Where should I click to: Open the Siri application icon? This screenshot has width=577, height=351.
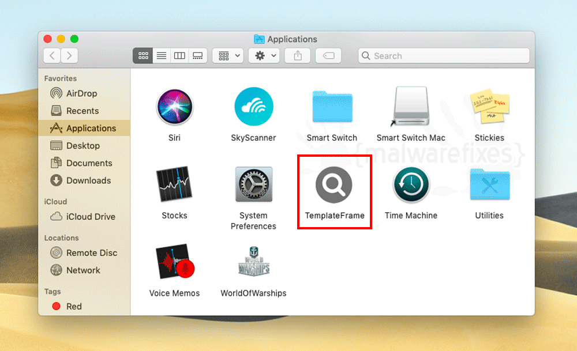174,107
